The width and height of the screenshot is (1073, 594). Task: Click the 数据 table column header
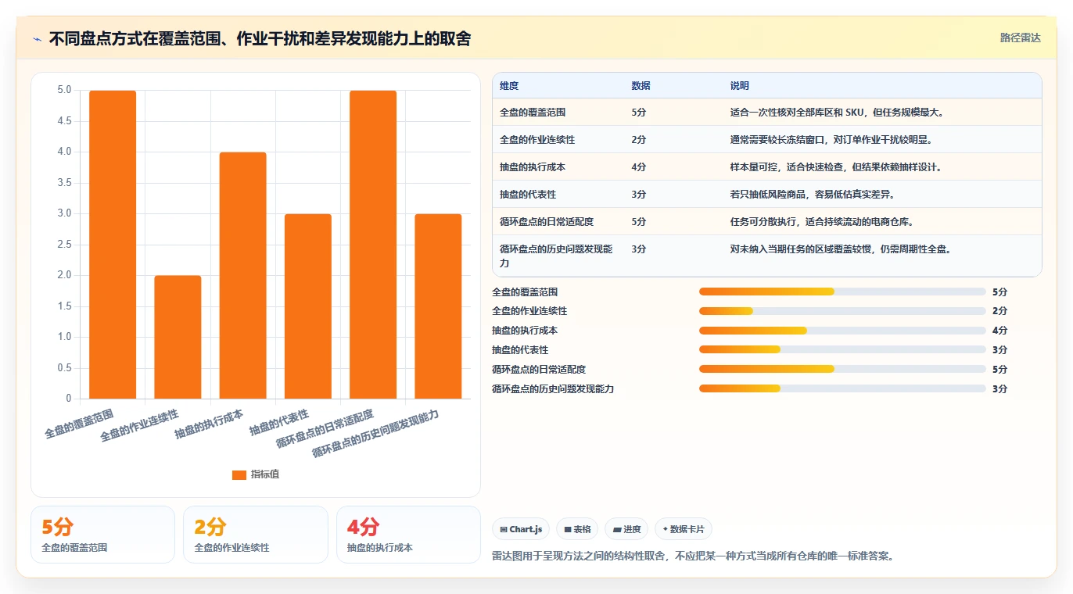coord(641,85)
